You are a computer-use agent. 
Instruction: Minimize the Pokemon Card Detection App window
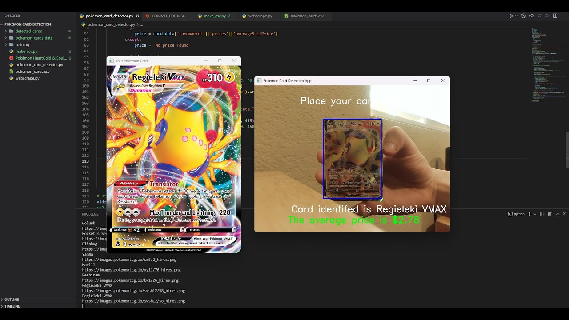point(415,81)
